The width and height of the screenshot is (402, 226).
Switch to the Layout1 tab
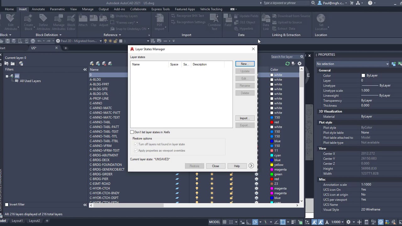point(17,221)
